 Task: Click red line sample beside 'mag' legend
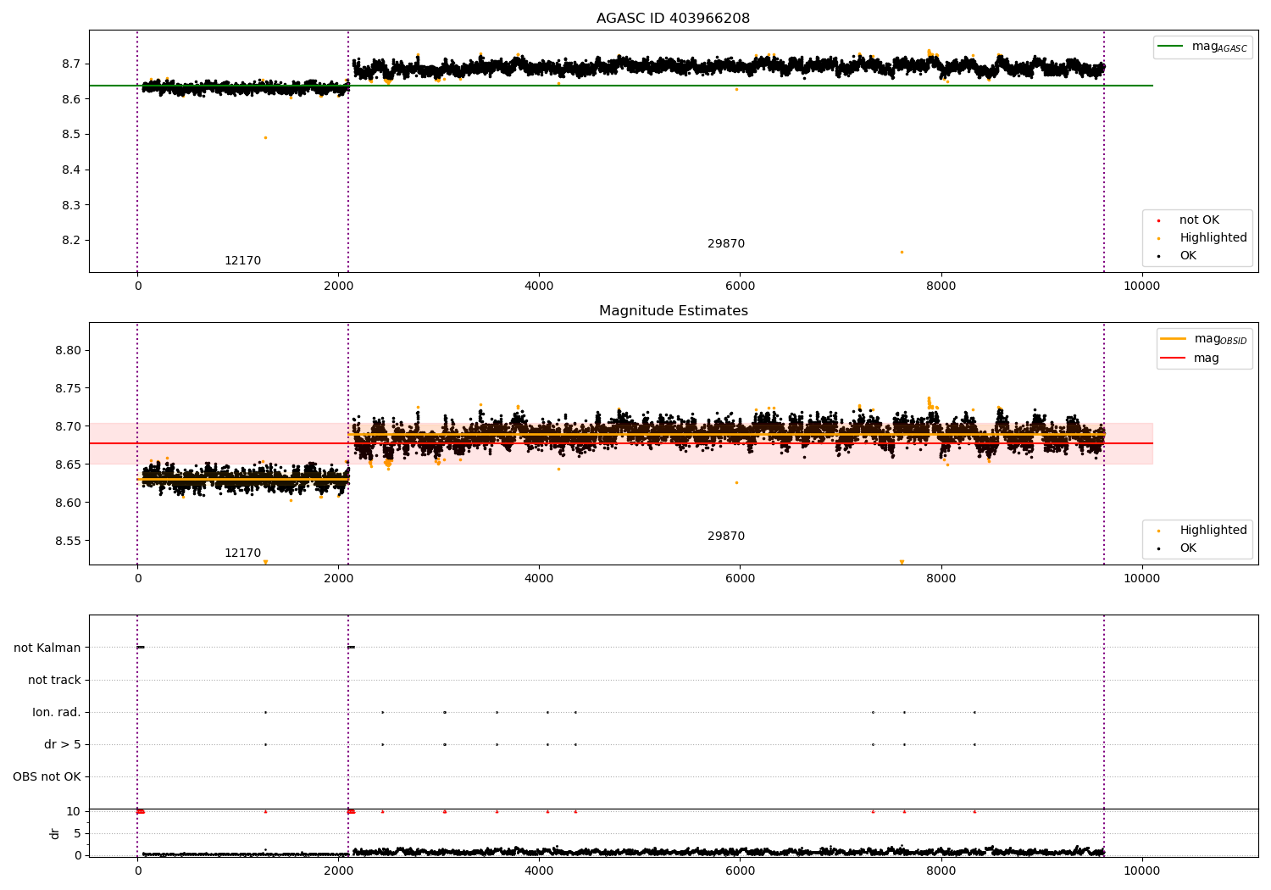(1174, 359)
